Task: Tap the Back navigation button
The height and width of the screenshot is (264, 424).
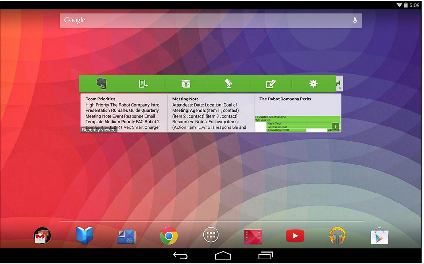Action: click(x=180, y=256)
